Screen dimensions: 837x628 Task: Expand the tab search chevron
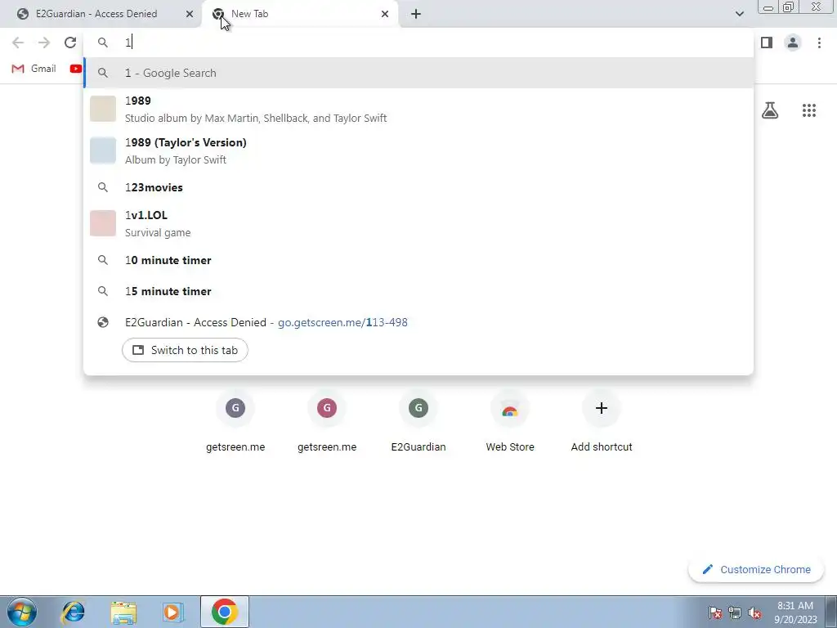739,14
